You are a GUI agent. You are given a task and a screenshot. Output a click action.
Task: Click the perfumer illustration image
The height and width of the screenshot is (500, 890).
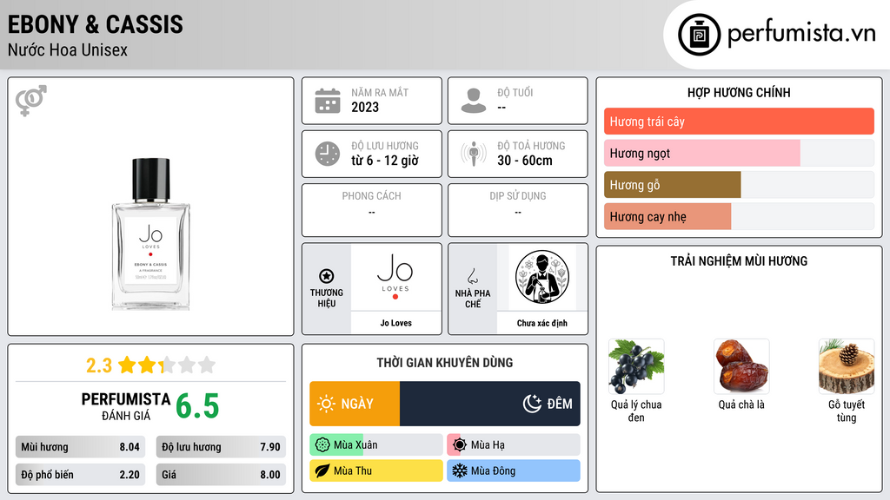coord(542,277)
